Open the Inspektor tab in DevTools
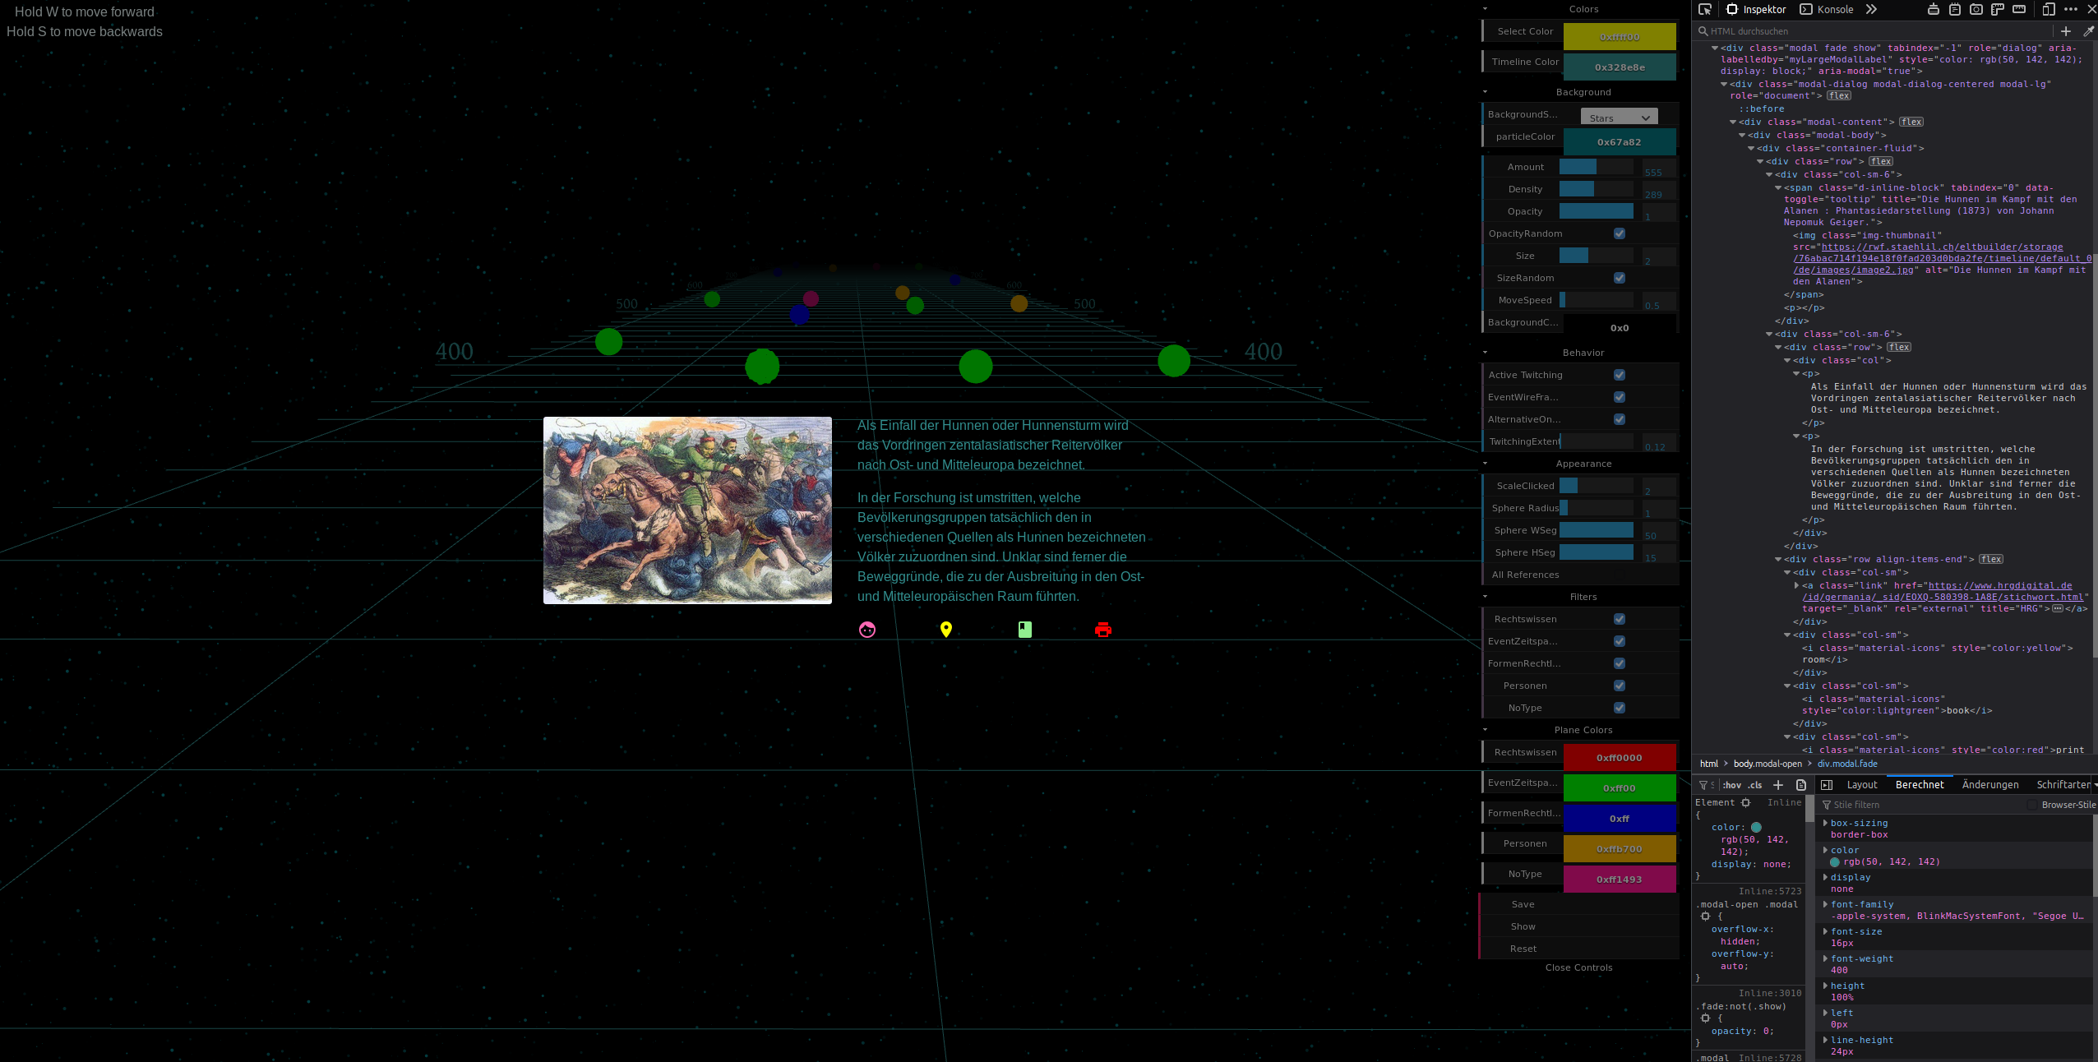This screenshot has height=1062, width=2098. pyautogui.click(x=1765, y=10)
